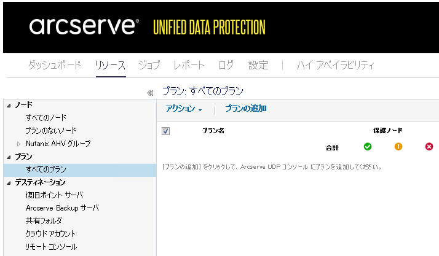Image resolution: width=439 pixels, height=256 pixels.
Task: Click the 保護ノード column header
Action: tap(388, 131)
